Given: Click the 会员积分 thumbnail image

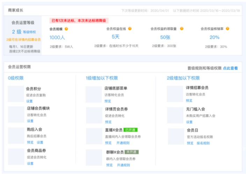Looking at the screenshot, I should 16,94.
